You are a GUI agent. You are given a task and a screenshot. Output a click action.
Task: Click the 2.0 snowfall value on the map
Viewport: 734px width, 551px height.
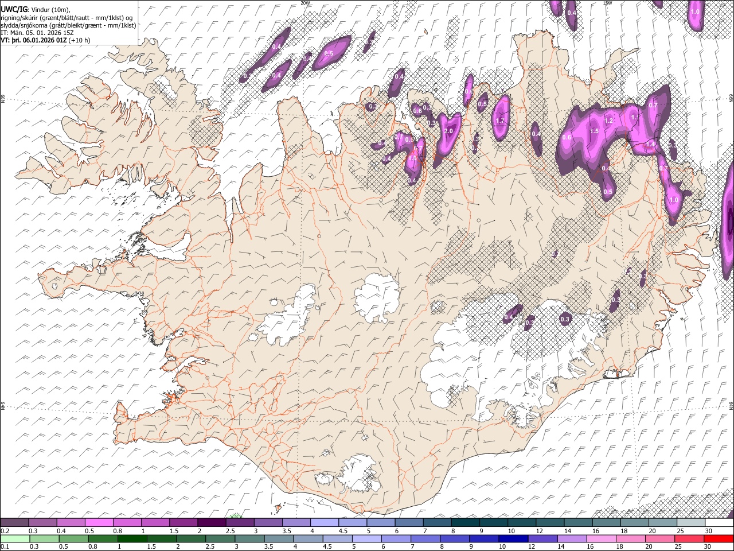(448, 131)
